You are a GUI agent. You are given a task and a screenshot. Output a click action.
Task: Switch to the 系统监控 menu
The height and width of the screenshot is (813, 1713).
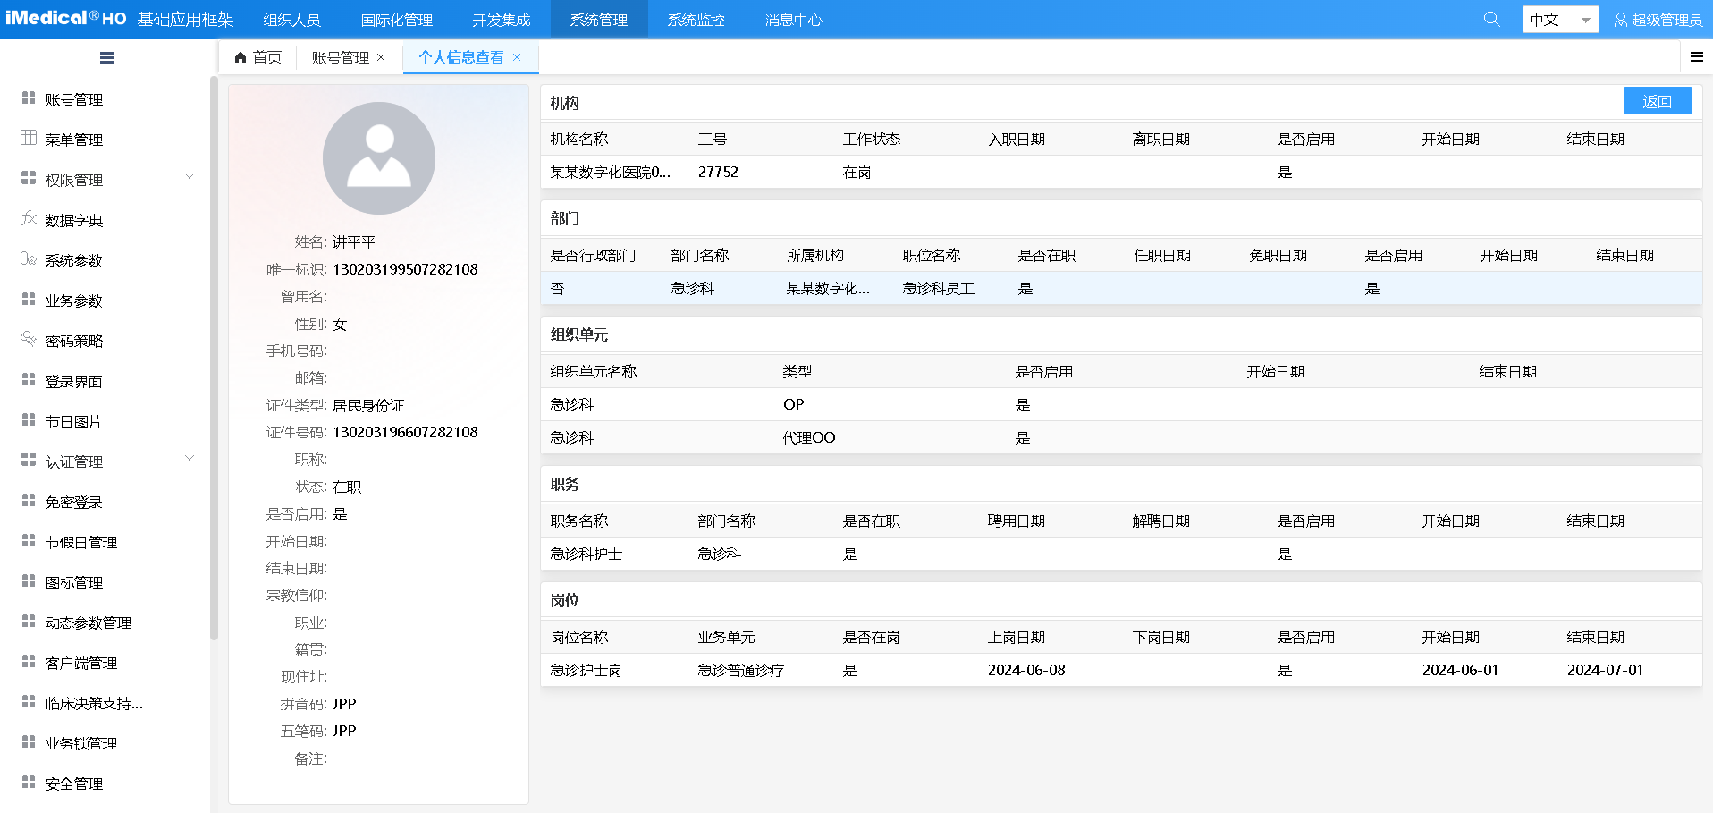695,18
